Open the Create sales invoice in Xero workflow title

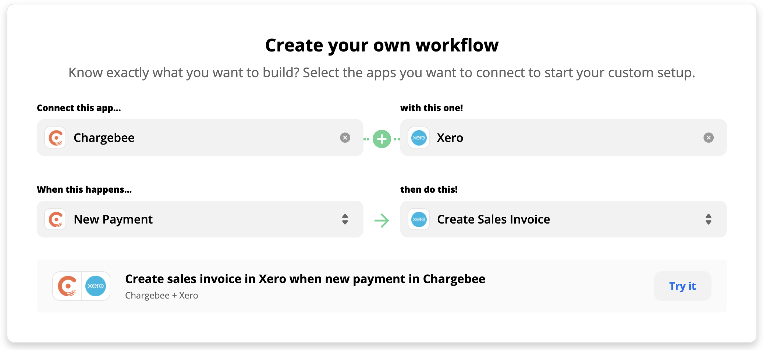point(305,279)
